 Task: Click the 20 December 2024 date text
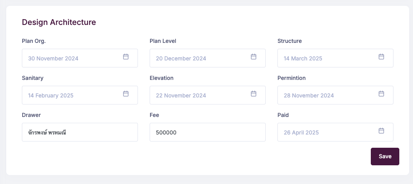coord(181,58)
